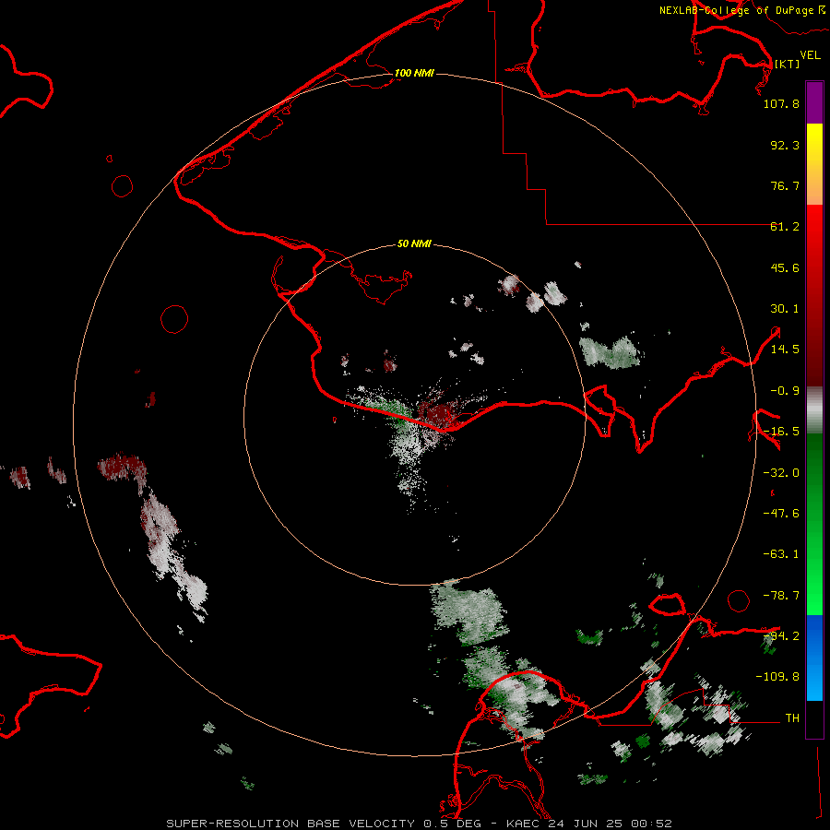Viewport: 830px width, 830px height.
Task: Click the 100 NMI range ring label
Action: point(414,73)
